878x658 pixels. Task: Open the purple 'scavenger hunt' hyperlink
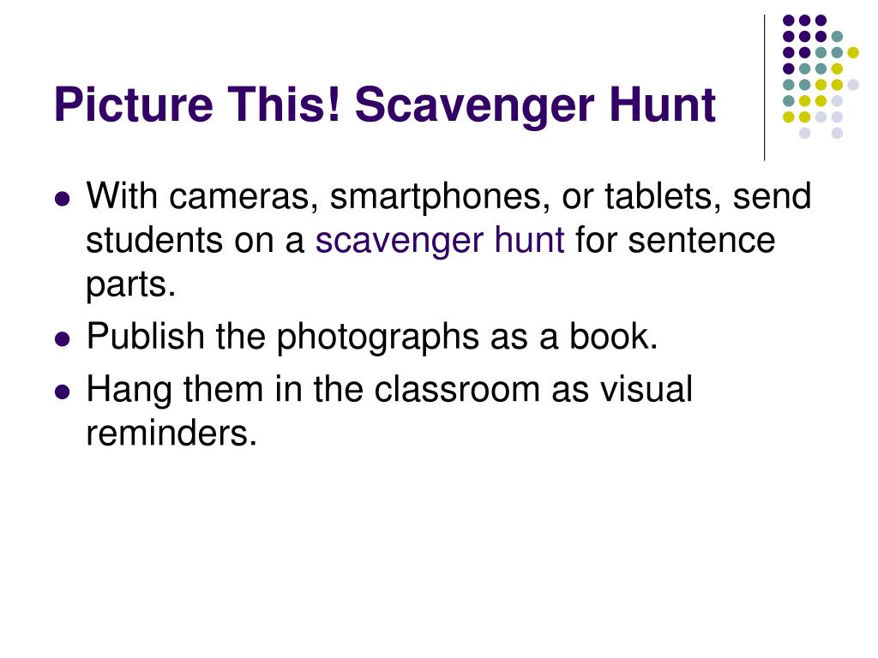(440, 241)
